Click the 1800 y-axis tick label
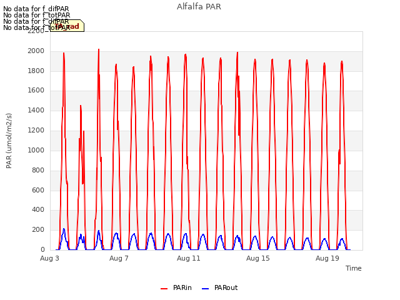 (x=36, y=71)
